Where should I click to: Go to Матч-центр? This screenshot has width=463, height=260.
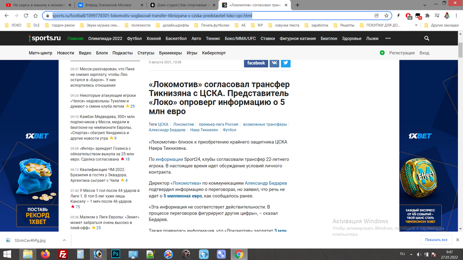point(41,53)
